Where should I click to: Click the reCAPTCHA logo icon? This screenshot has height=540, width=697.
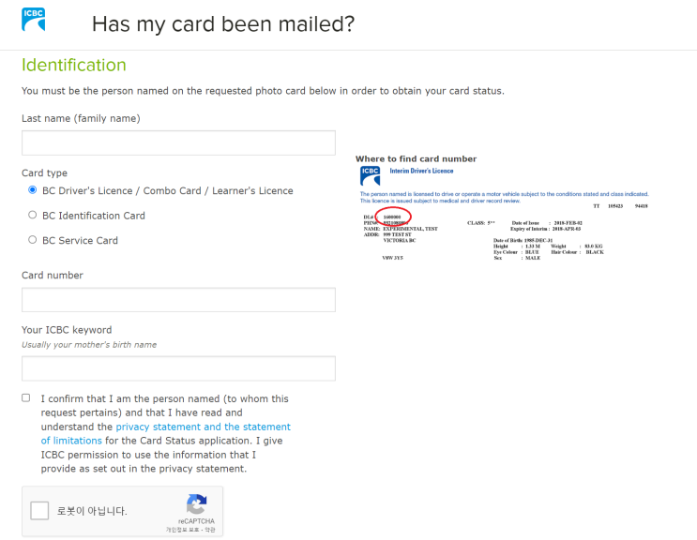pos(196,503)
